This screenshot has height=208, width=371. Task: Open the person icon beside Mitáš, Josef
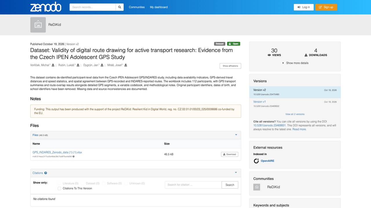click(x=125, y=65)
